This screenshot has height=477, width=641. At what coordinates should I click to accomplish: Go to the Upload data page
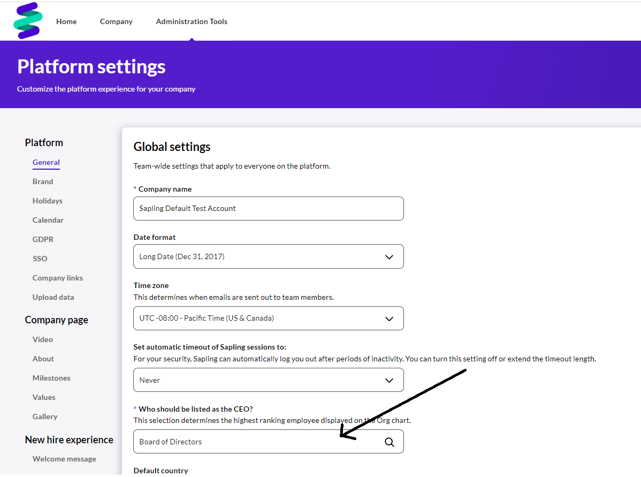click(54, 297)
